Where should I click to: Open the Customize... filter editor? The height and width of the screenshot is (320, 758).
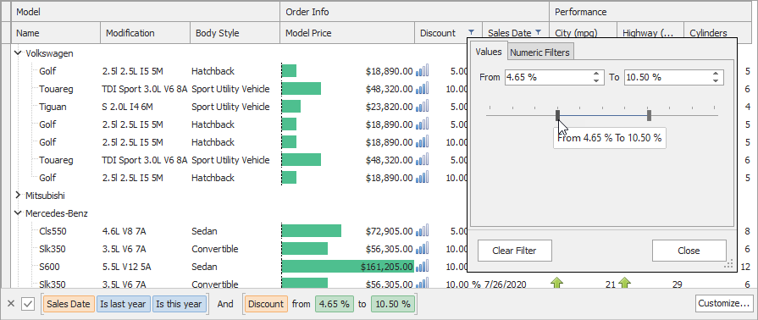(x=723, y=304)
